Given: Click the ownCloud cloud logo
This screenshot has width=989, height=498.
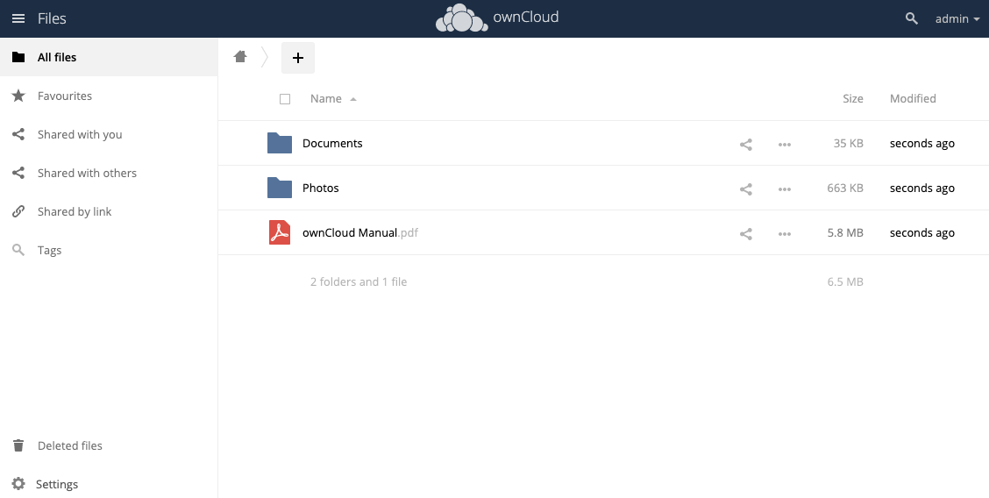Looking at the screenshot, I should [462, 18].
